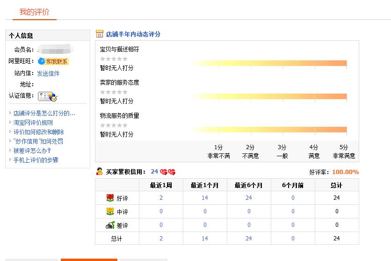The image size is (391, 261).
Task: Click the yellow flower 中评 icon
Action: [x=110, y=211]
